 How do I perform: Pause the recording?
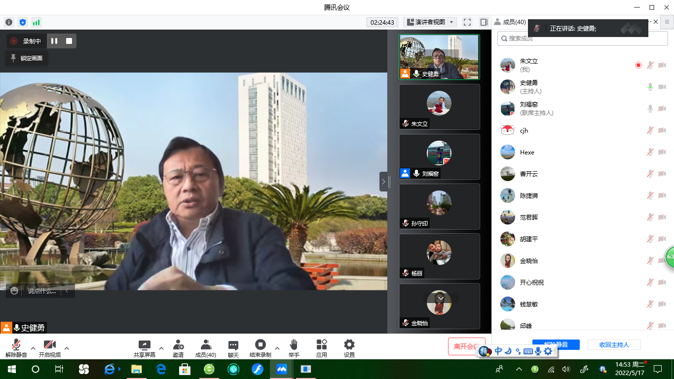54,41
